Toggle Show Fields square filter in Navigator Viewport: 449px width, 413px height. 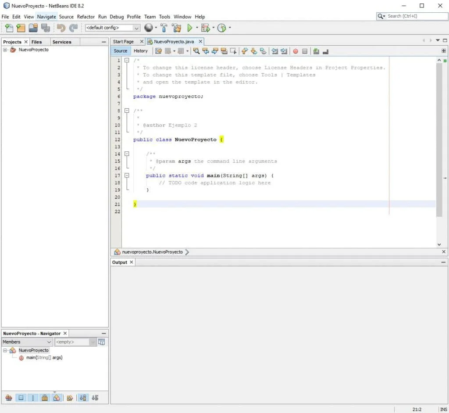pyautogui.click(x=21, y=398)
